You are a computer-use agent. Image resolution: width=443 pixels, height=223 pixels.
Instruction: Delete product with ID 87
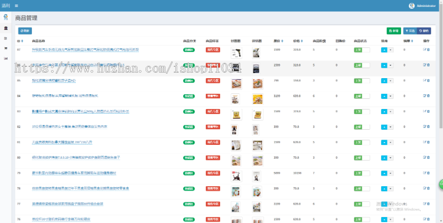click(428, 50)
